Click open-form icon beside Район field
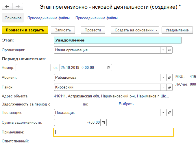Screen dimensions: 196x145 (x=170, y=87)
